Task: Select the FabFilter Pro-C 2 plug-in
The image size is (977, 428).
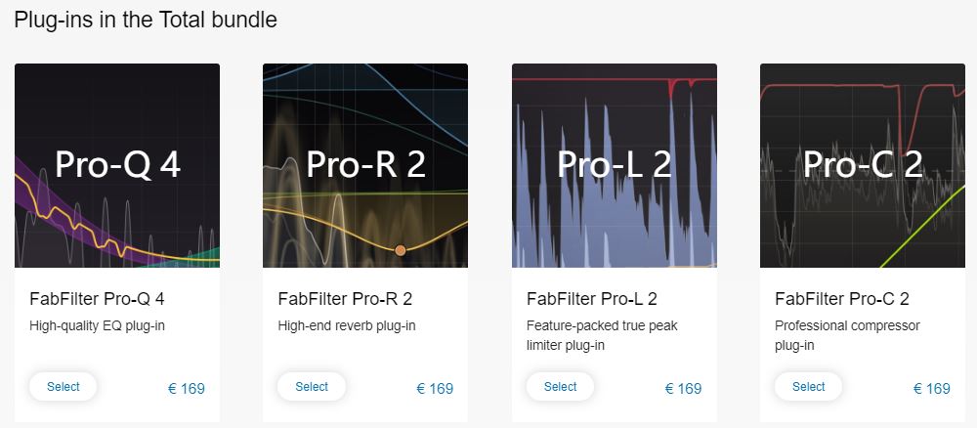Action: click(808, 387)
